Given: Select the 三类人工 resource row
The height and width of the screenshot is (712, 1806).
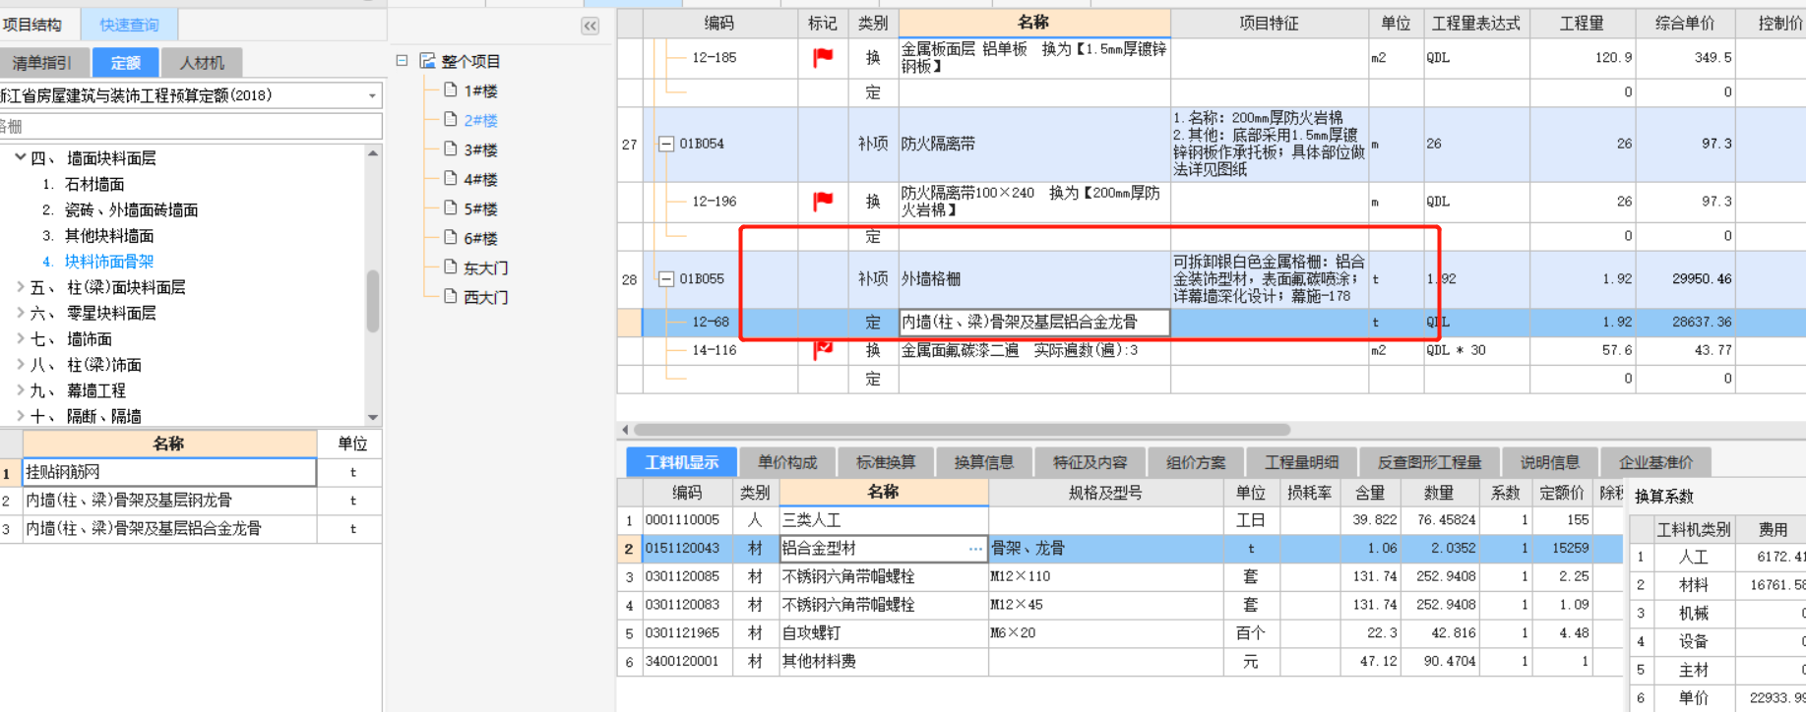Looking at the screenshot, I should (x=1120, y=520).
